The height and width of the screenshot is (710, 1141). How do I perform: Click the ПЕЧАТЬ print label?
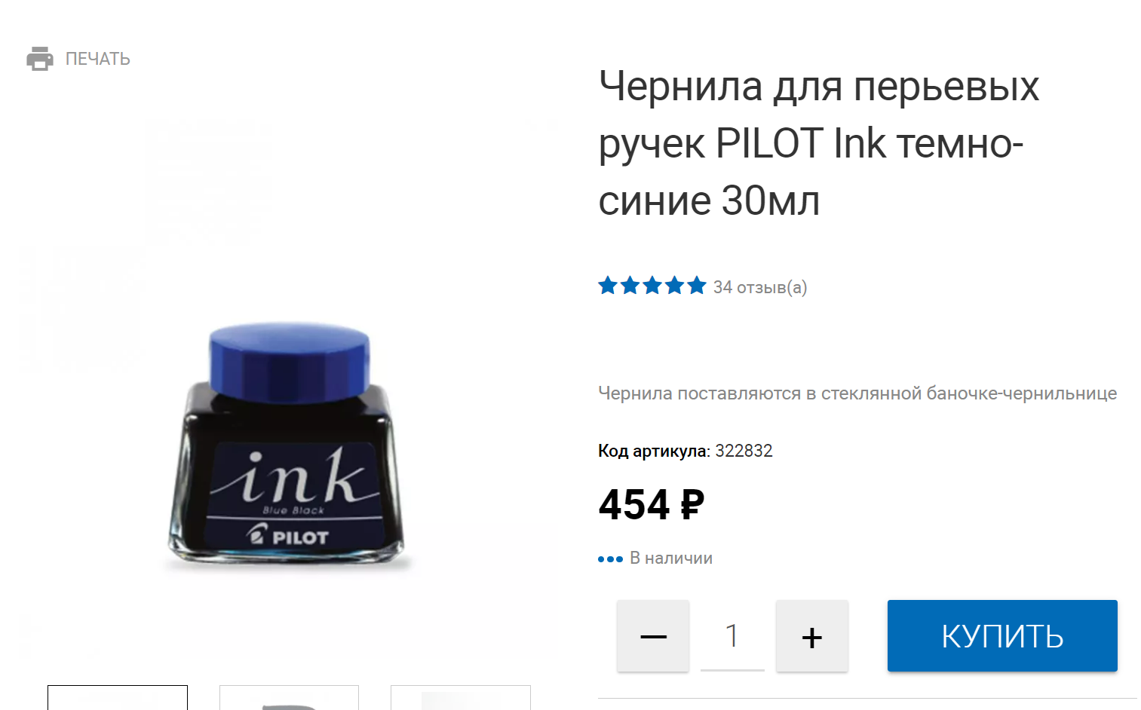(x=98, y=59)
